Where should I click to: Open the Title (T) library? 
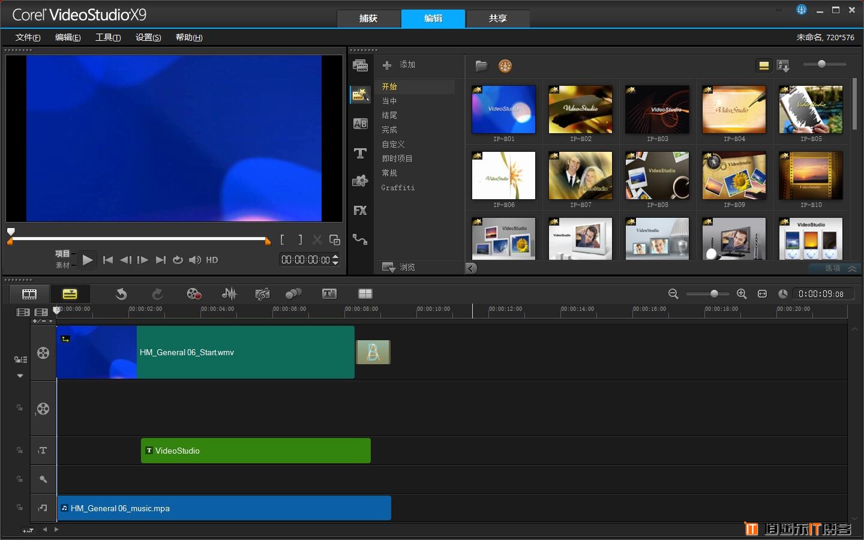tap(360, 153)
